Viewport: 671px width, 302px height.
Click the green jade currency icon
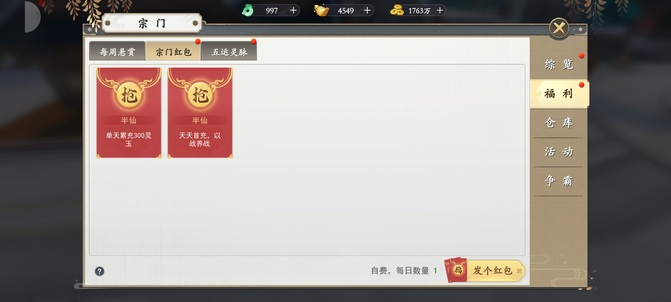pyautogui.click(x=248, y=10)
